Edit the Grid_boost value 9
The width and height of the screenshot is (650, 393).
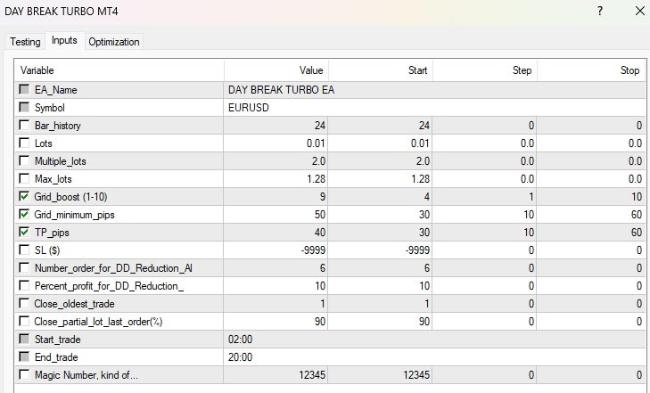tap(276, 197)
